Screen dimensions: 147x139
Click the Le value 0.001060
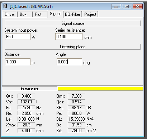(x=26, y=119)
